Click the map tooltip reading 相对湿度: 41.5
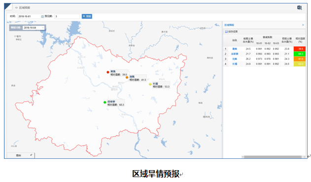This screenshot has width=311, height=182. pos(138,78)
